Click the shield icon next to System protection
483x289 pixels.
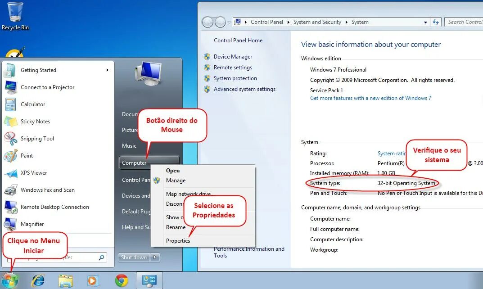pyautogui.click(x=207, y=78)
